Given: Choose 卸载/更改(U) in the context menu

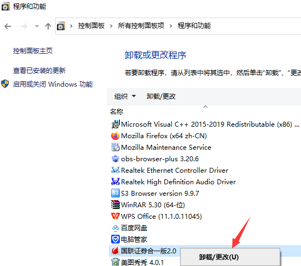Looking at the screenshot, I should pos(230,257).
